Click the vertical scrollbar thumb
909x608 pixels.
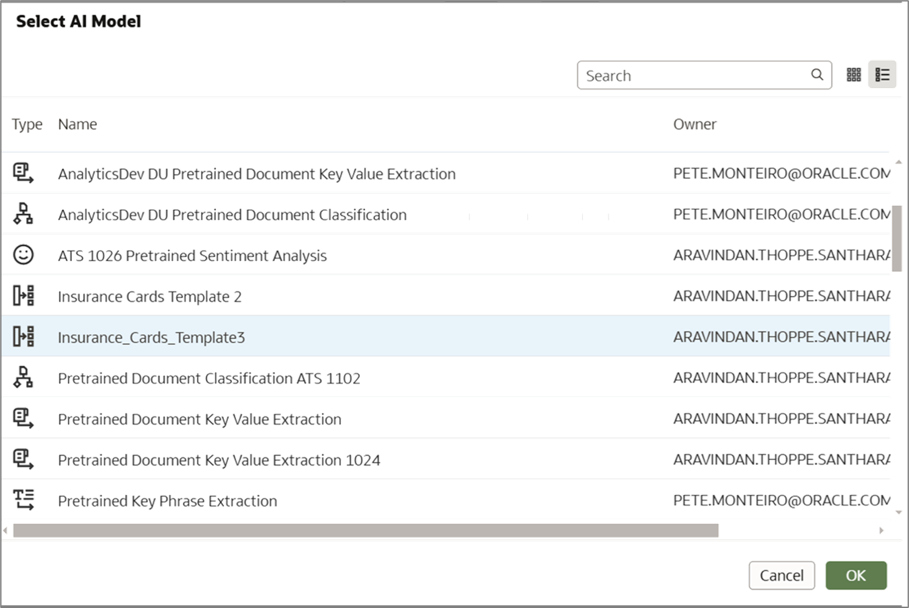pyautogui.click(x=897, y=239)
